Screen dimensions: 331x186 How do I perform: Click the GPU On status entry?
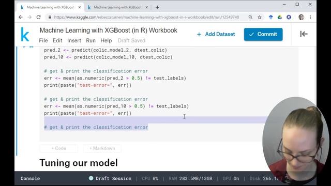231,178
